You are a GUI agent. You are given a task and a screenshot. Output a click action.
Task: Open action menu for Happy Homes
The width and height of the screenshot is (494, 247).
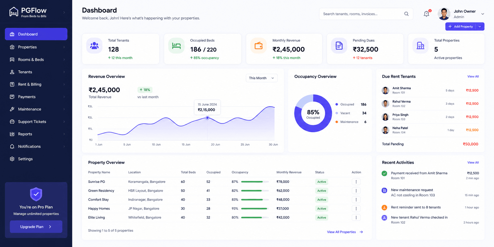tap(356, 209)
